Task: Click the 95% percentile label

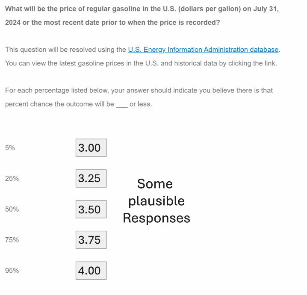Action: pyautogui.click(x=12, y=271)
